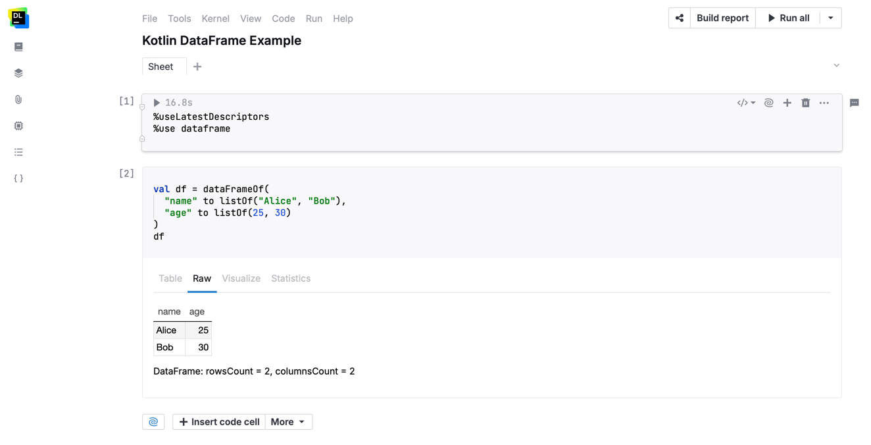Click the share icon beside Build report
This screenshot has width=871, height=445.
coord(680,18)
